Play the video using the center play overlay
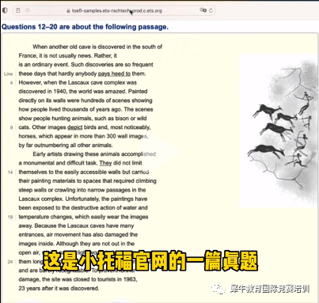319x303 pixels. tap(160, 151)
